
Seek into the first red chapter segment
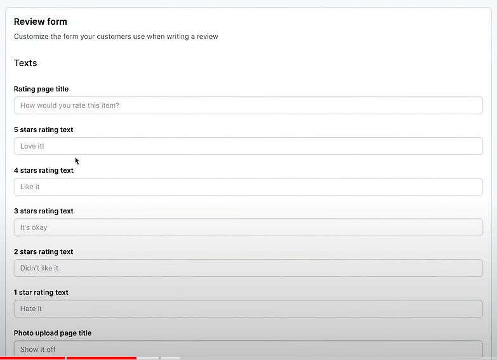coord(32,358)
